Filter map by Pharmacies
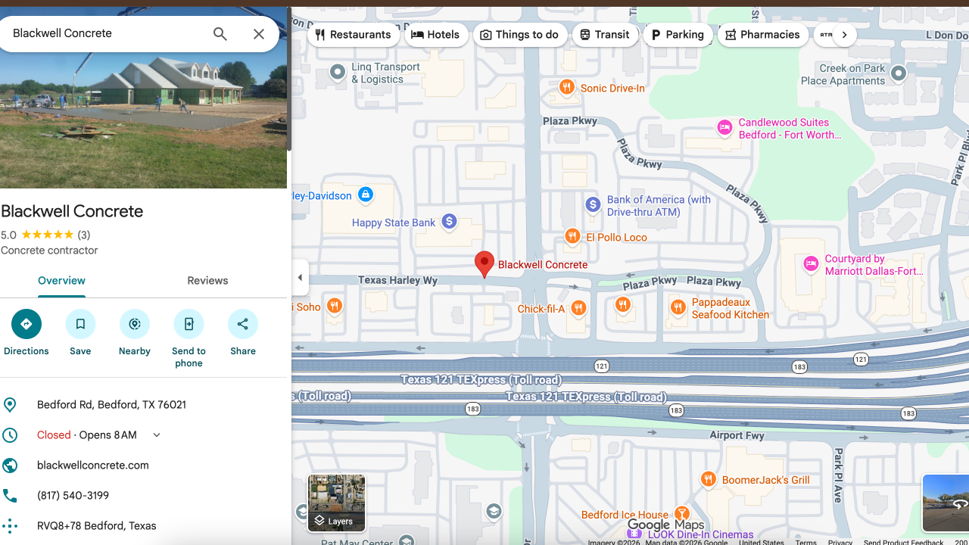The image size is (969, 545). 763,35
